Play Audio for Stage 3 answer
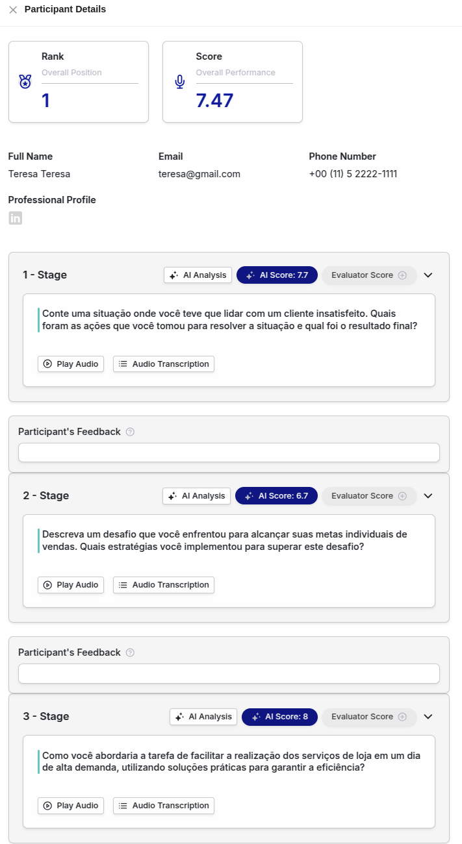 [x=71, y=806]
